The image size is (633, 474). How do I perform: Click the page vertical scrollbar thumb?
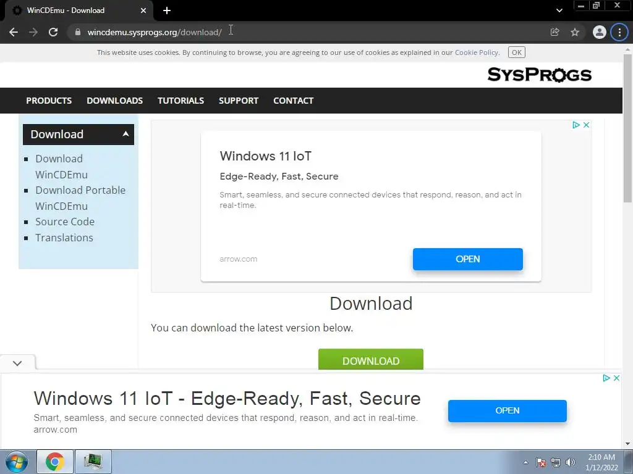[627, 128]
